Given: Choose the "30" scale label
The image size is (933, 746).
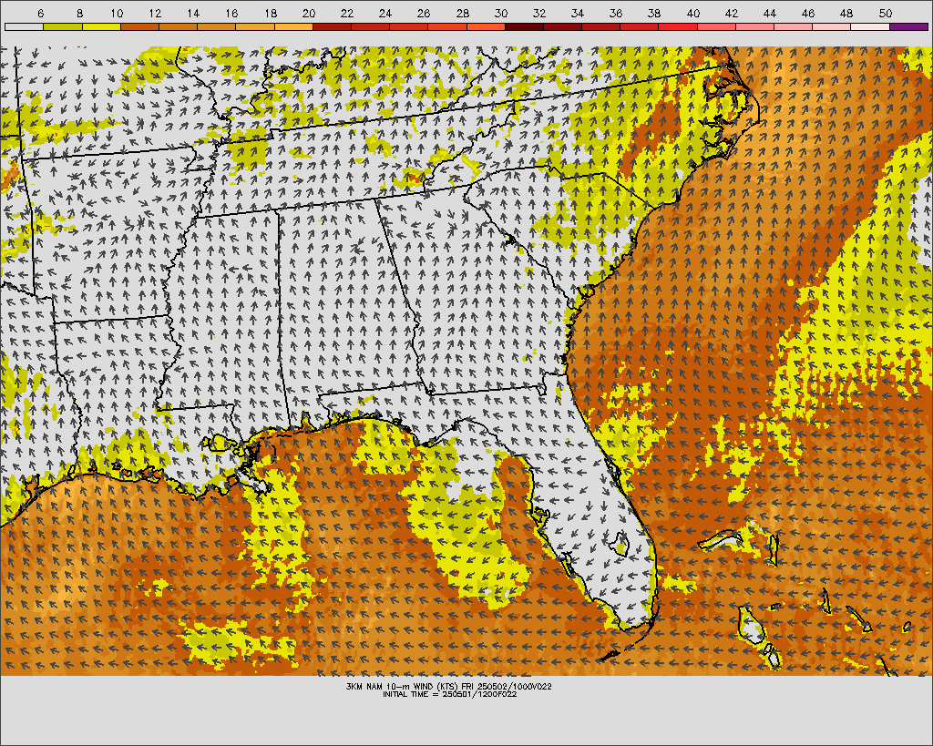Looking at the screenshot, I should click(x=501, y=13).
